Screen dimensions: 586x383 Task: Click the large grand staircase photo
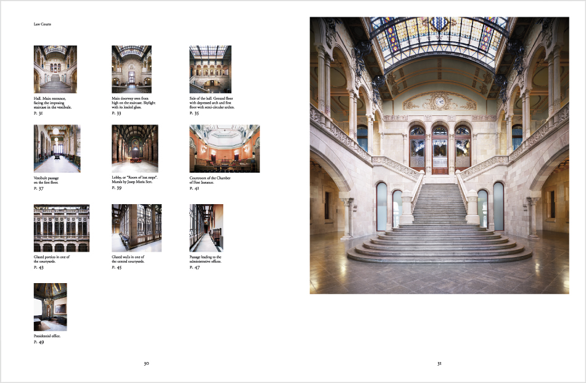click(x=439, y=155)
